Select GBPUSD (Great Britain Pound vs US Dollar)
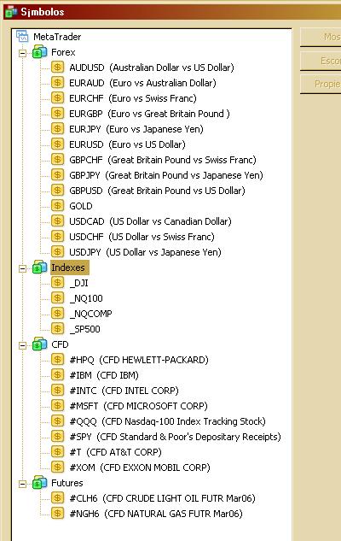Viewport: 341px width, 541px height. (x=157, y=191)
